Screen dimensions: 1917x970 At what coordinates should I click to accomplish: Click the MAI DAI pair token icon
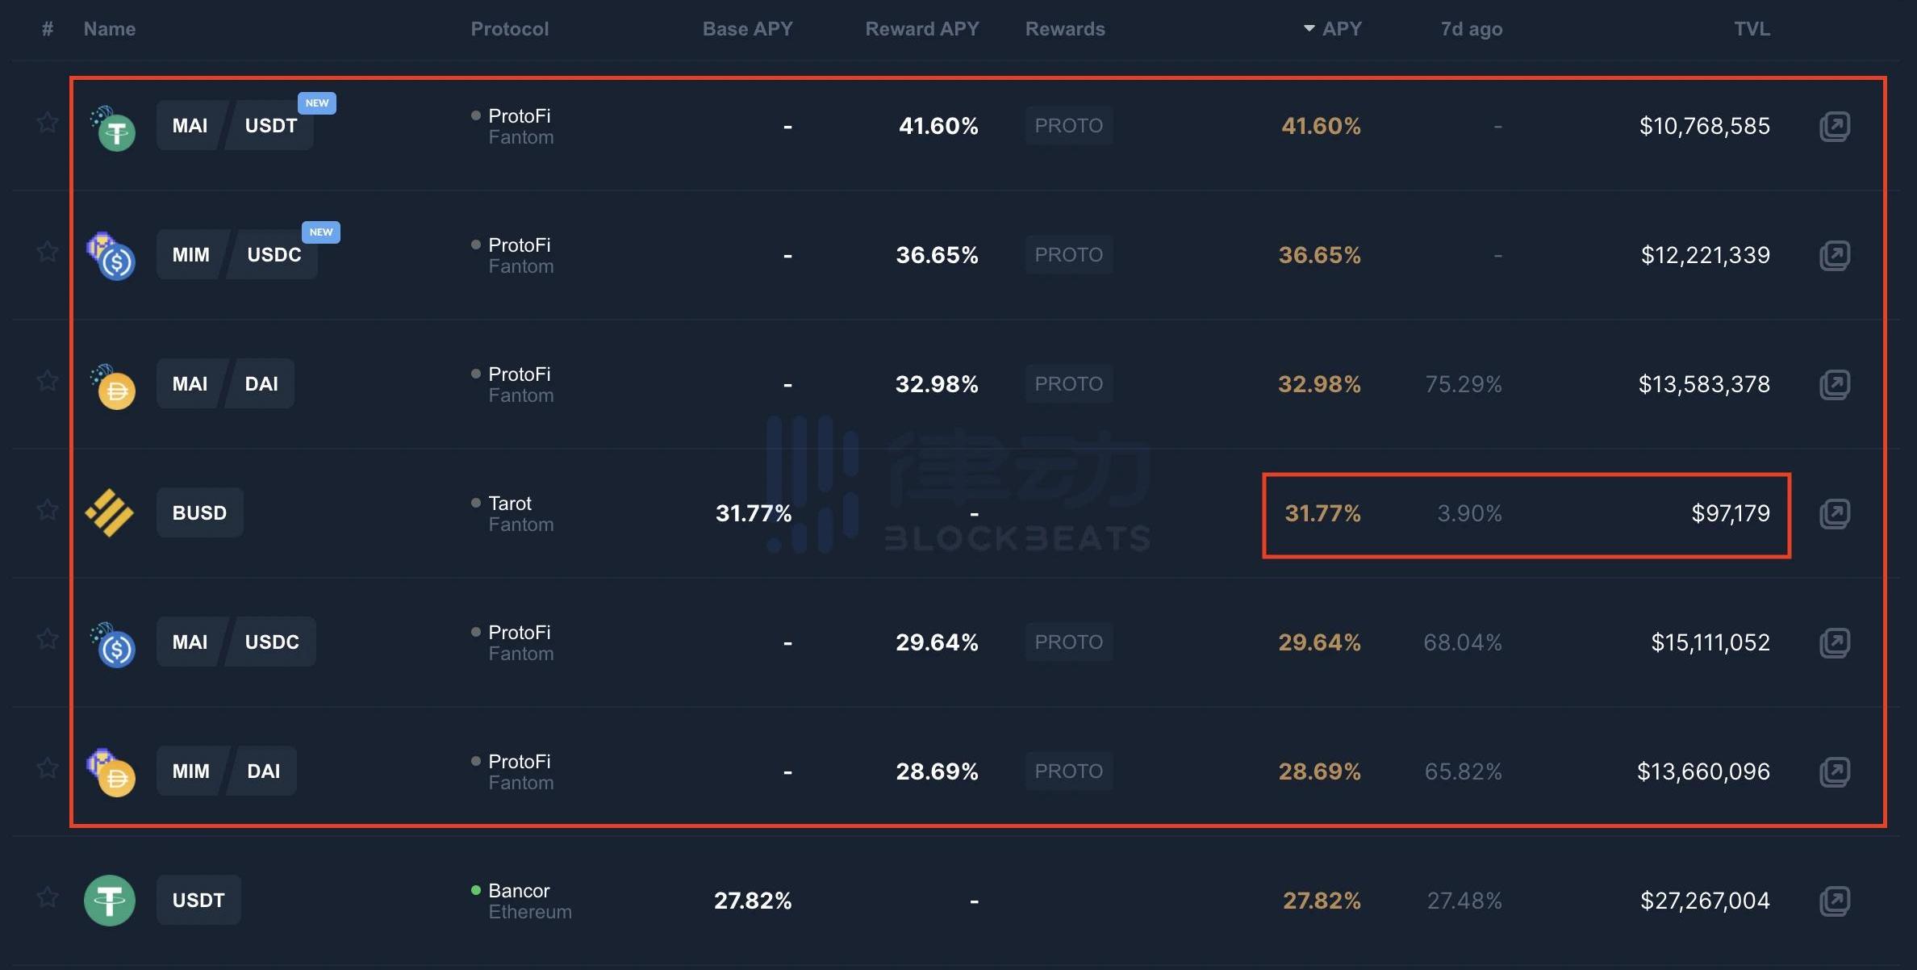113,386
